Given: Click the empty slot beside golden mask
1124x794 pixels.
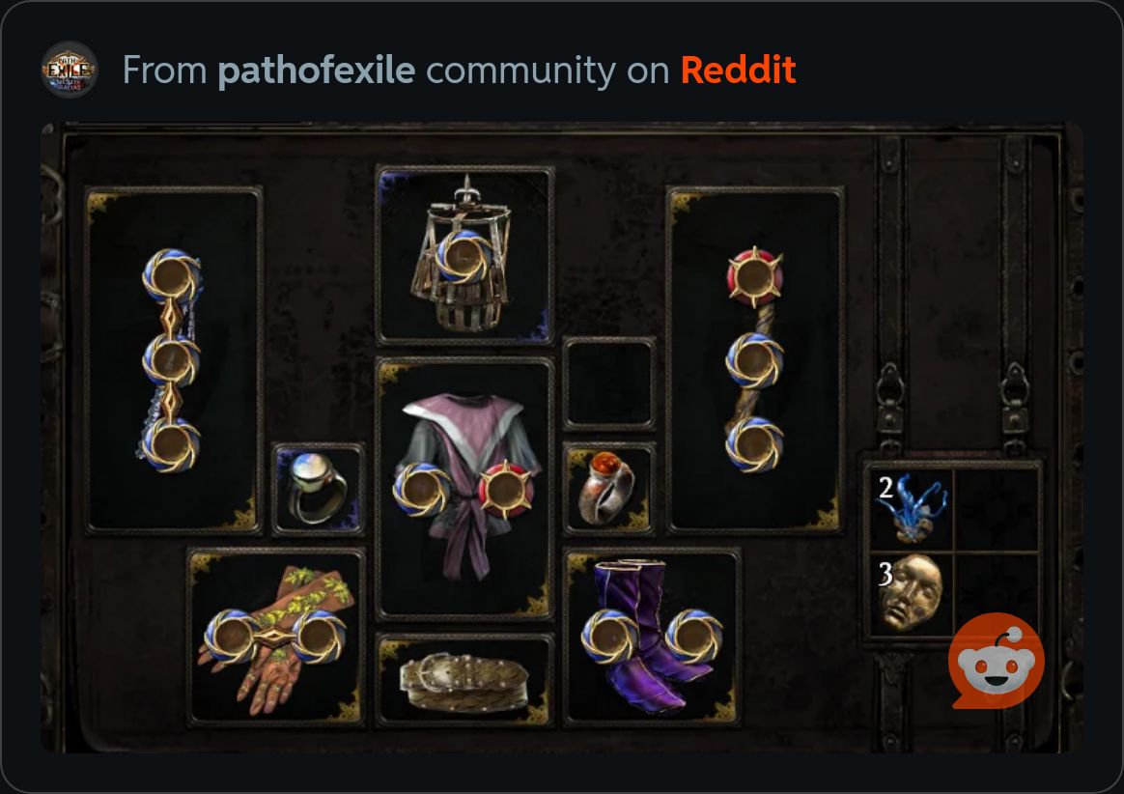Looking at the screenshot, I should pyautogui.click(x=995, y=593).
